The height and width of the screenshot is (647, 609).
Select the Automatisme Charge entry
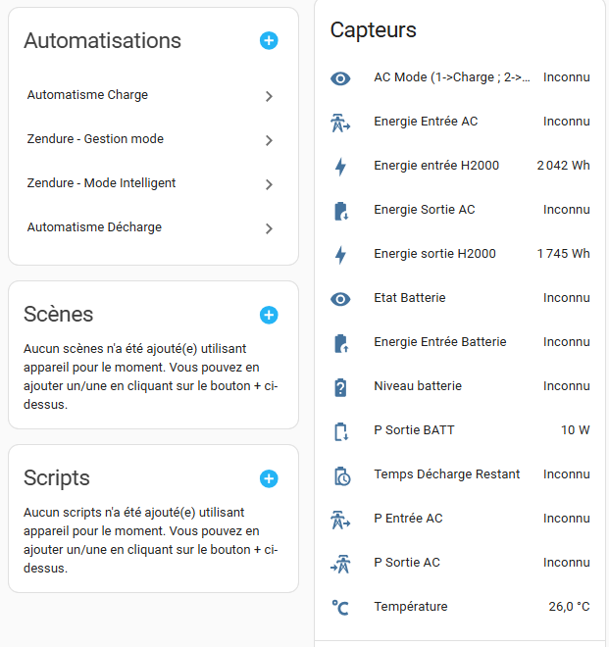tap(87, 95)
